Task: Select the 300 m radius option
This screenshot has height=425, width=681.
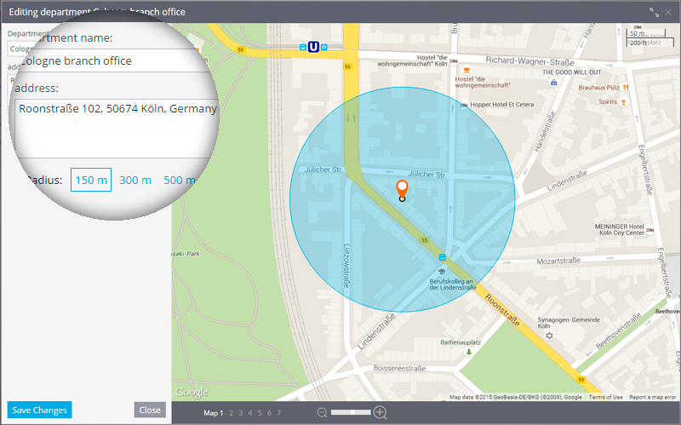Action: click(x=135, y=180)
